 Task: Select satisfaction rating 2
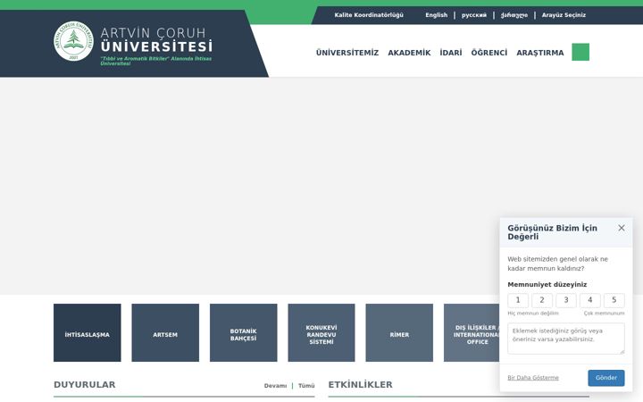[x=542, y=300]
